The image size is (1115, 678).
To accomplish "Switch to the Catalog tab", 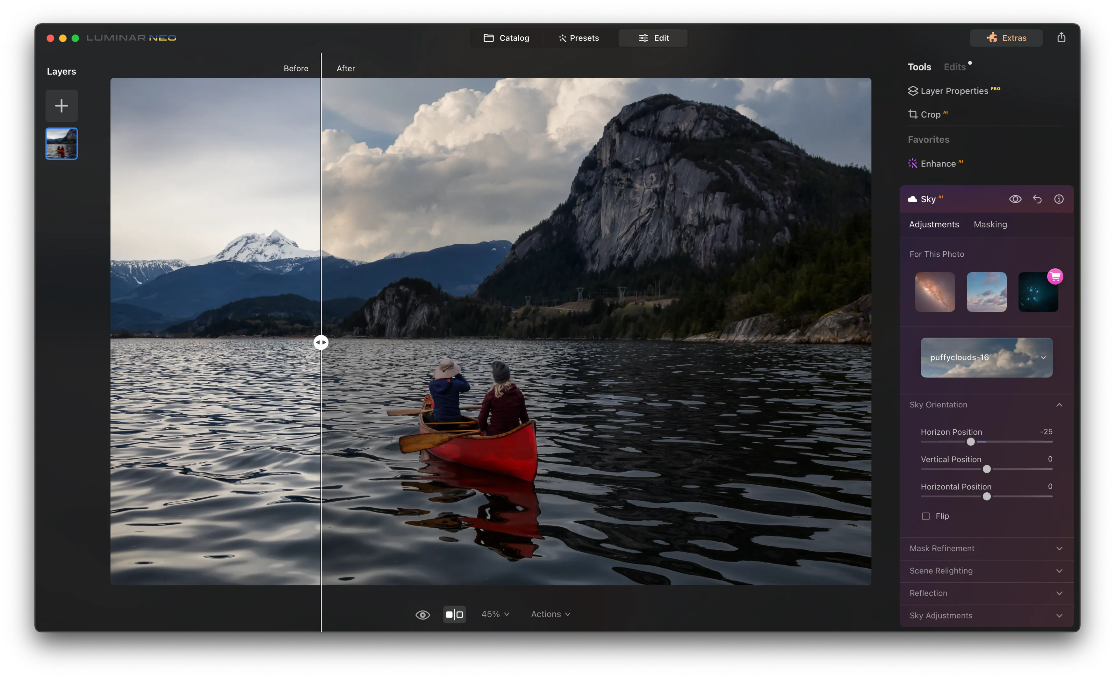I will pos(506,38).
